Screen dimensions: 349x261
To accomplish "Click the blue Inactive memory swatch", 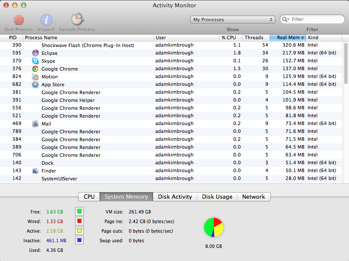I will click(79, 241).
